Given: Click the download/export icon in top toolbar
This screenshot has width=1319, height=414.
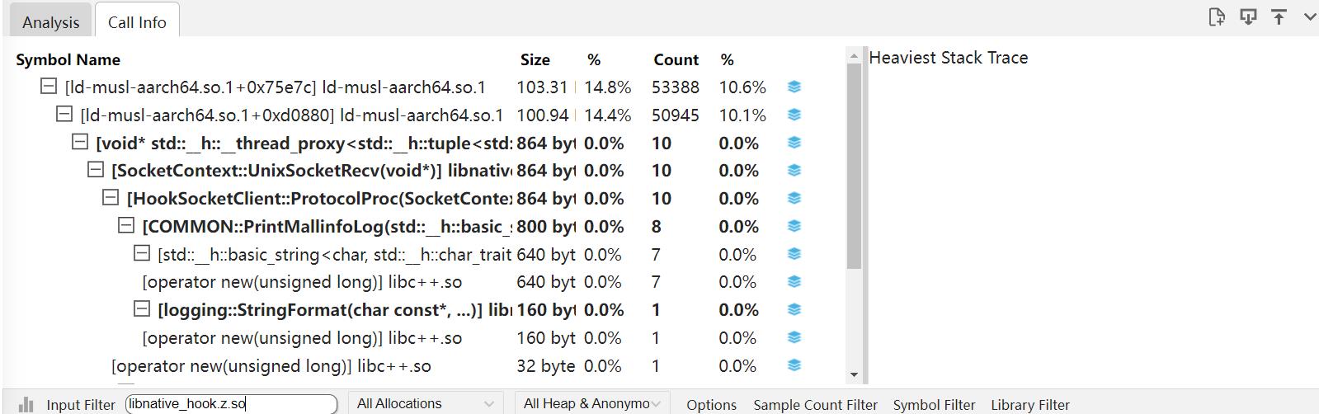Looking at the screenshot, I should click(1248, 16).
